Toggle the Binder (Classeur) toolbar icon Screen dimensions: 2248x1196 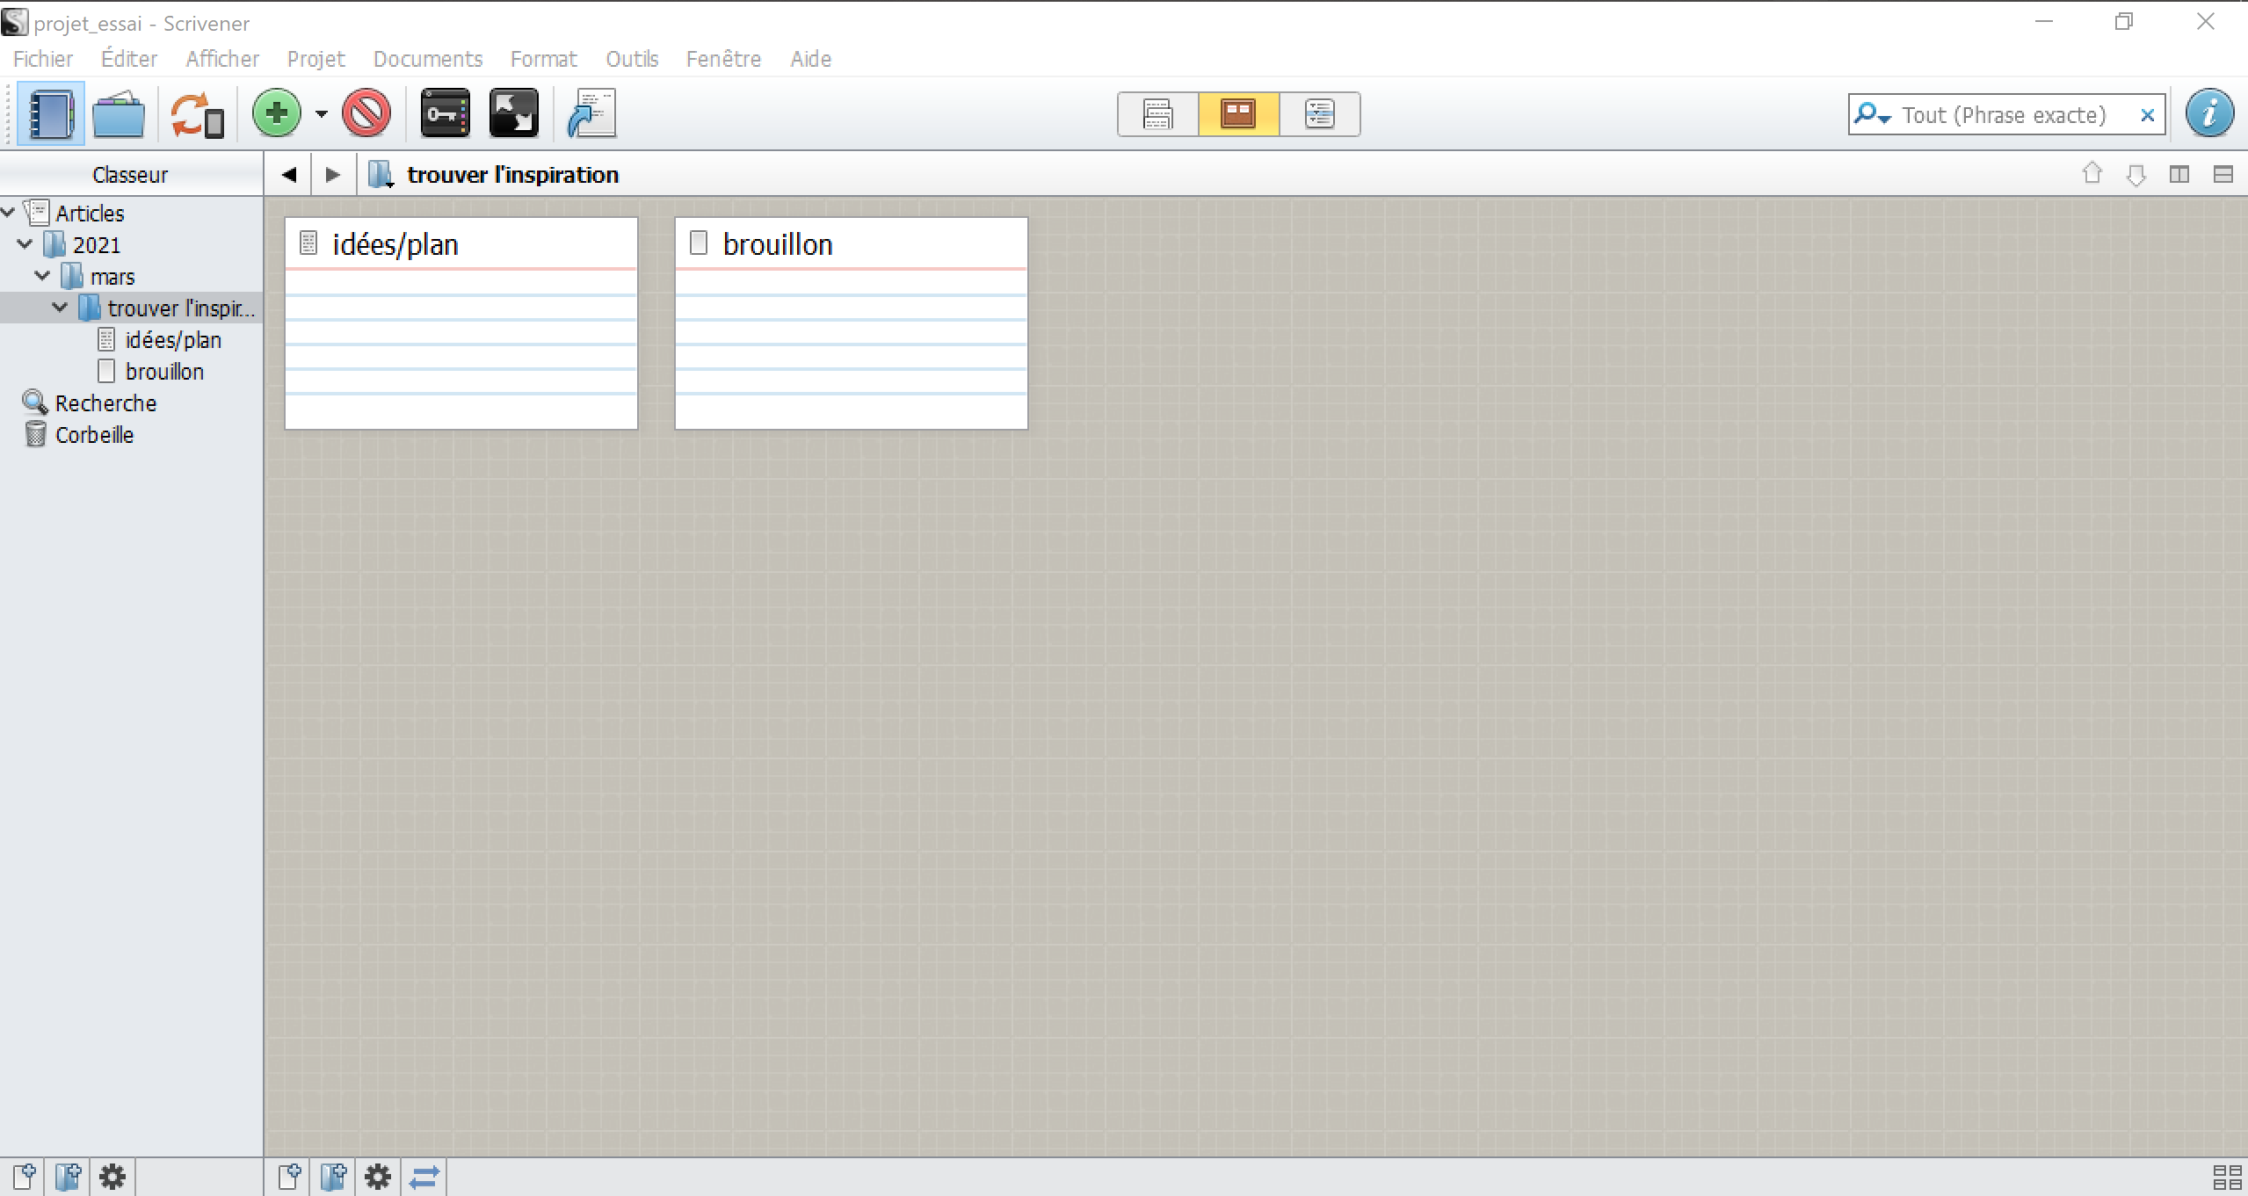coord(50,114)
